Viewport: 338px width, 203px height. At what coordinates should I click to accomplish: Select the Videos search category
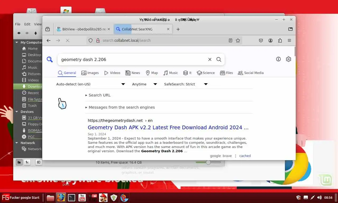tap(112, 73)
